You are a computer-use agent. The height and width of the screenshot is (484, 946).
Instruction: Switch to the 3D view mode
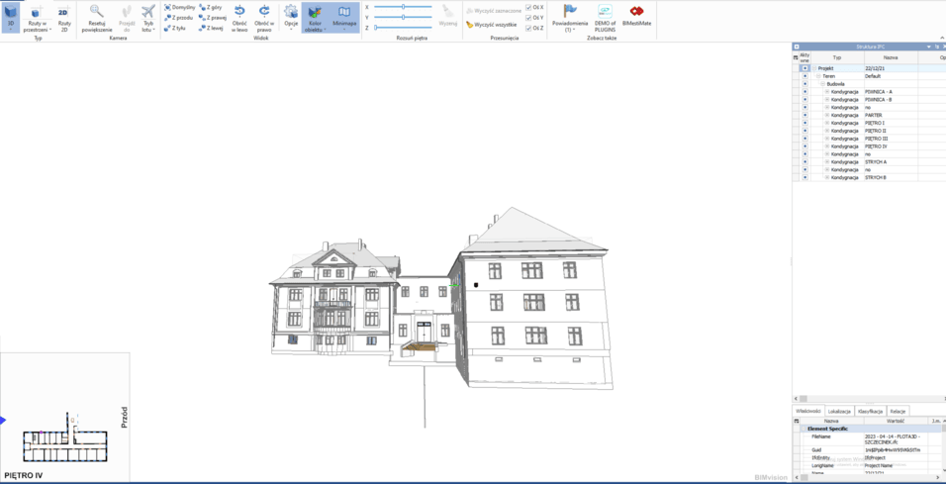point(11,16)
